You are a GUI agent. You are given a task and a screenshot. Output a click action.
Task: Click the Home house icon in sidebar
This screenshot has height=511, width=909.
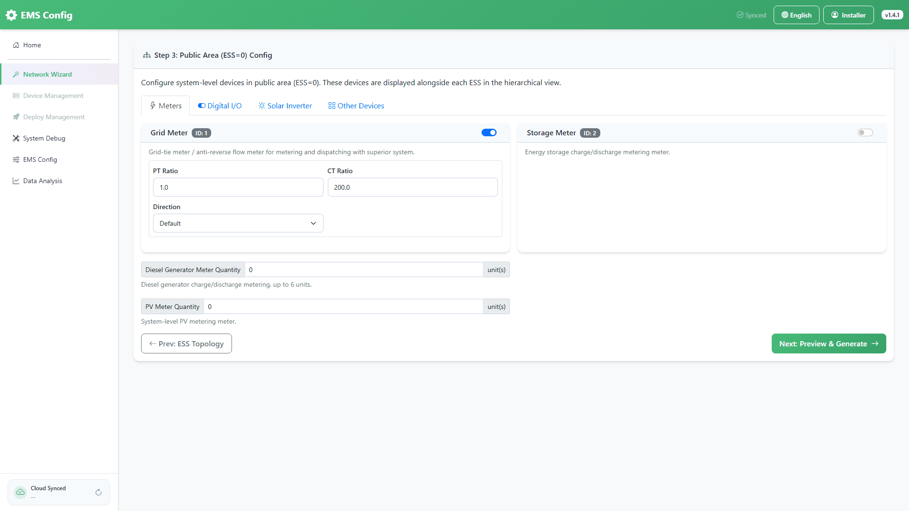[16, 45]
